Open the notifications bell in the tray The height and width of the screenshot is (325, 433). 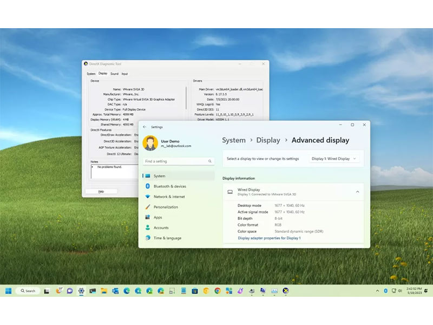[426, 291]
